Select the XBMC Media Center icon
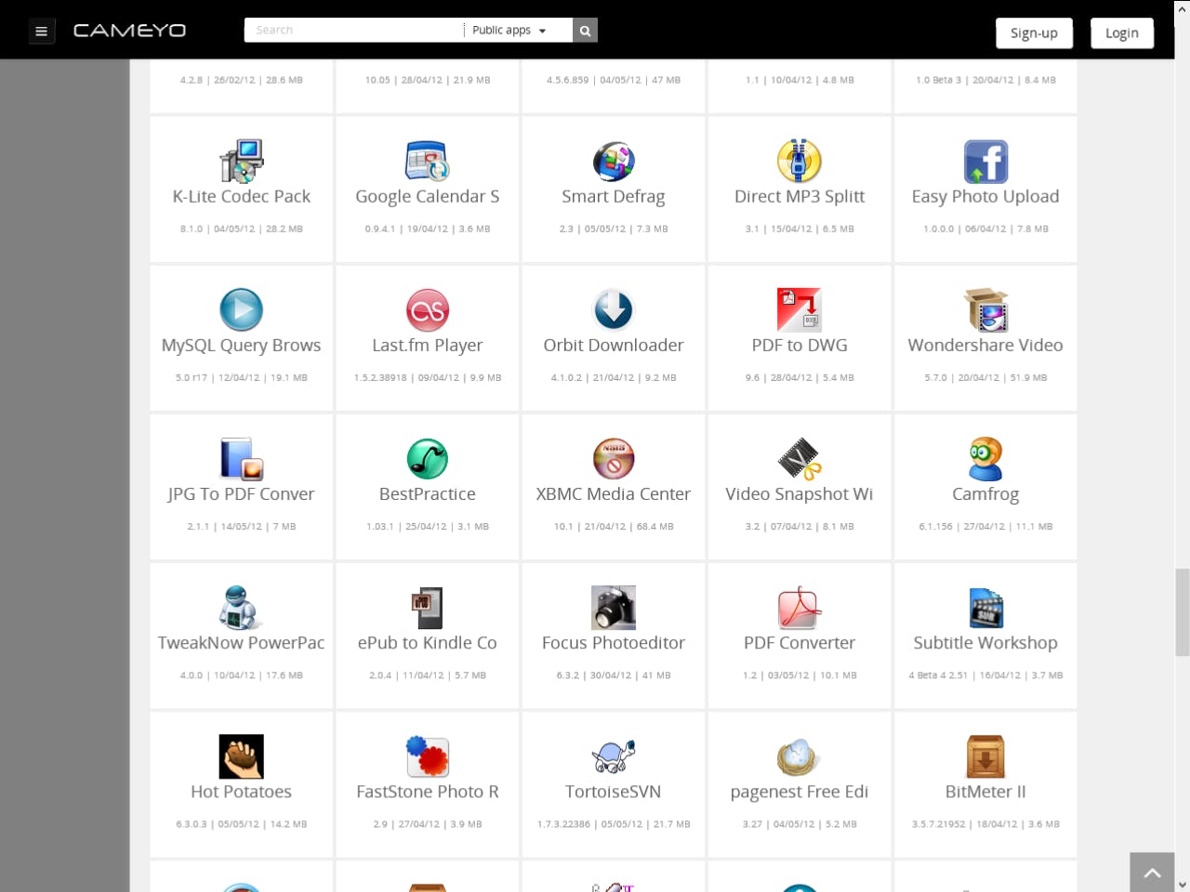The image size is (1190, 892). pos(614,459)
